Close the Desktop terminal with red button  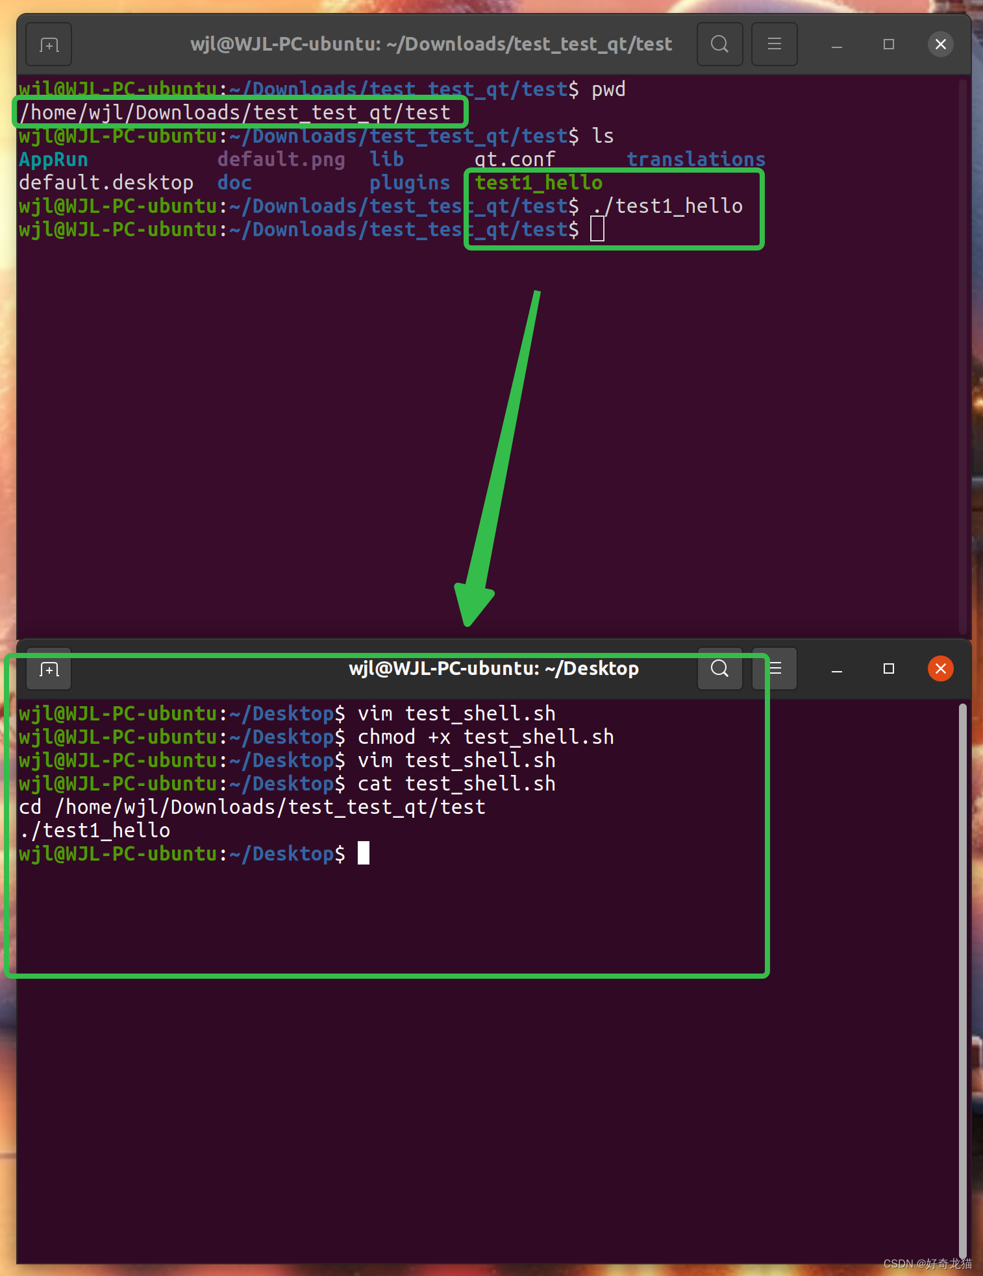940,669
